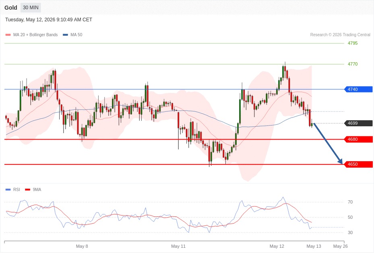
Task: Click the 4650 red support price tag
Action: click(358, 164)
